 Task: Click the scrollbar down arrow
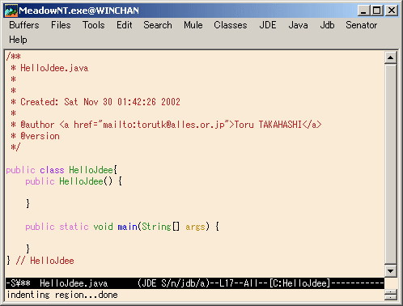click(x=391, y=271)
